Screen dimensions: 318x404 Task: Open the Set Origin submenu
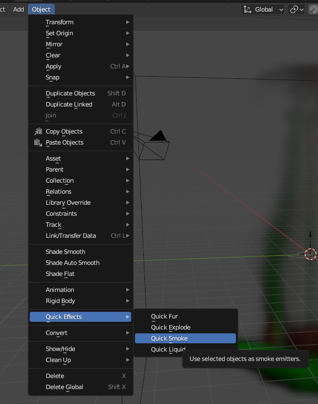(x=80, y=33)
